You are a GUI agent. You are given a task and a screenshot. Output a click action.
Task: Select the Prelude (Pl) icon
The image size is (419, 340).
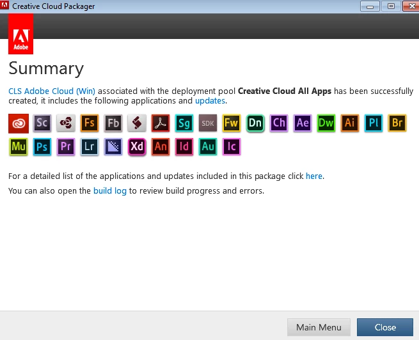coord(374,123)
